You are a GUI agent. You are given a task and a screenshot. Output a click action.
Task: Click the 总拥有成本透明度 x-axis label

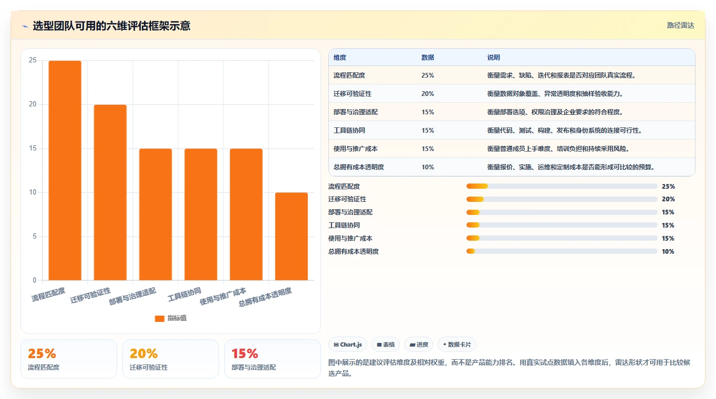[x=265, y=297]
